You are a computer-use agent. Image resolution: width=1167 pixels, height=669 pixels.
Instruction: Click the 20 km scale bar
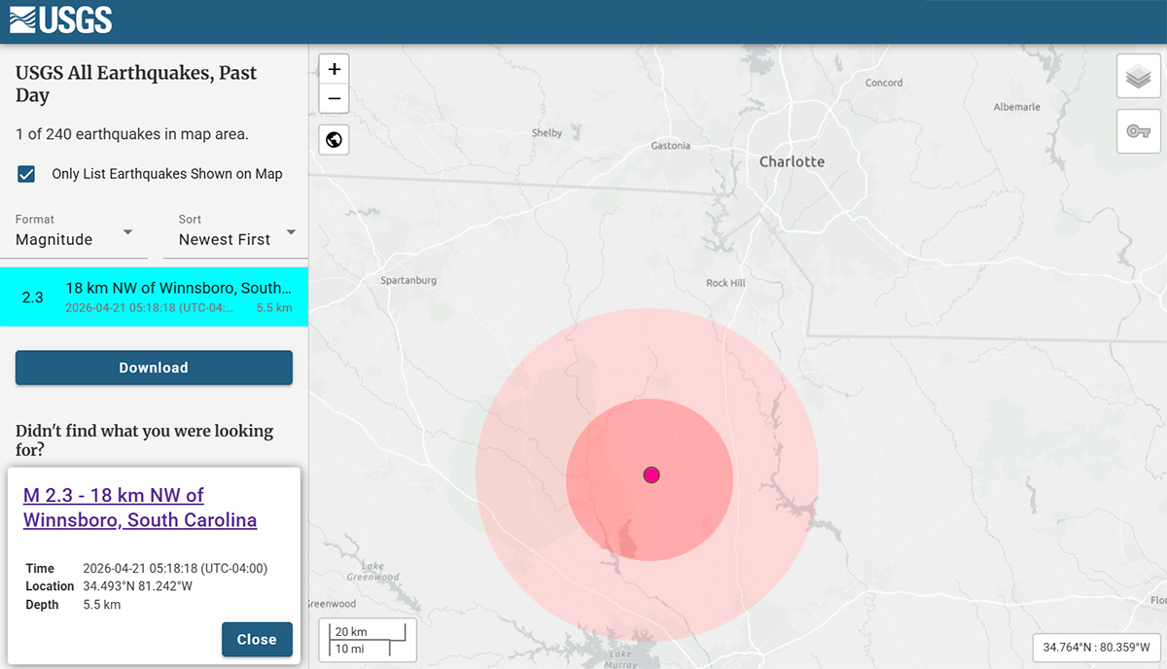(368, 640)
